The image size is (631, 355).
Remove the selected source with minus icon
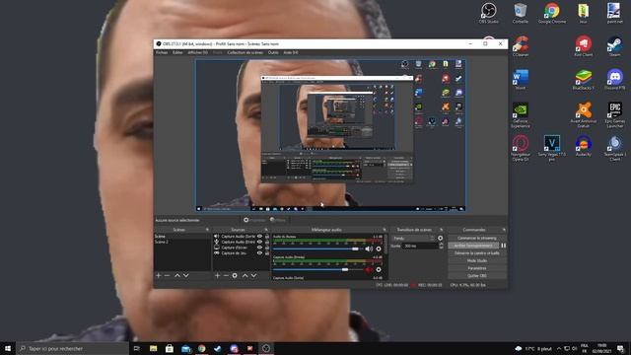point(226,276)
